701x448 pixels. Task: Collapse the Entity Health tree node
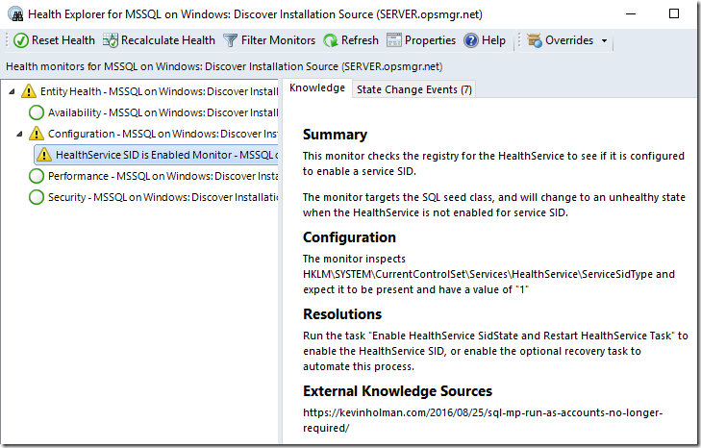(12, 91)
